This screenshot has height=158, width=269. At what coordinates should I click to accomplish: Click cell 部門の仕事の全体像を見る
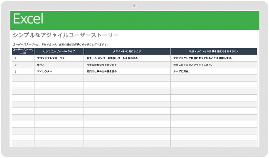(127, 71)
